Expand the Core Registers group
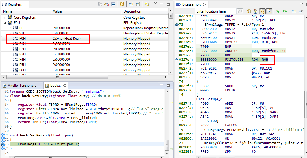 (5, 18)
